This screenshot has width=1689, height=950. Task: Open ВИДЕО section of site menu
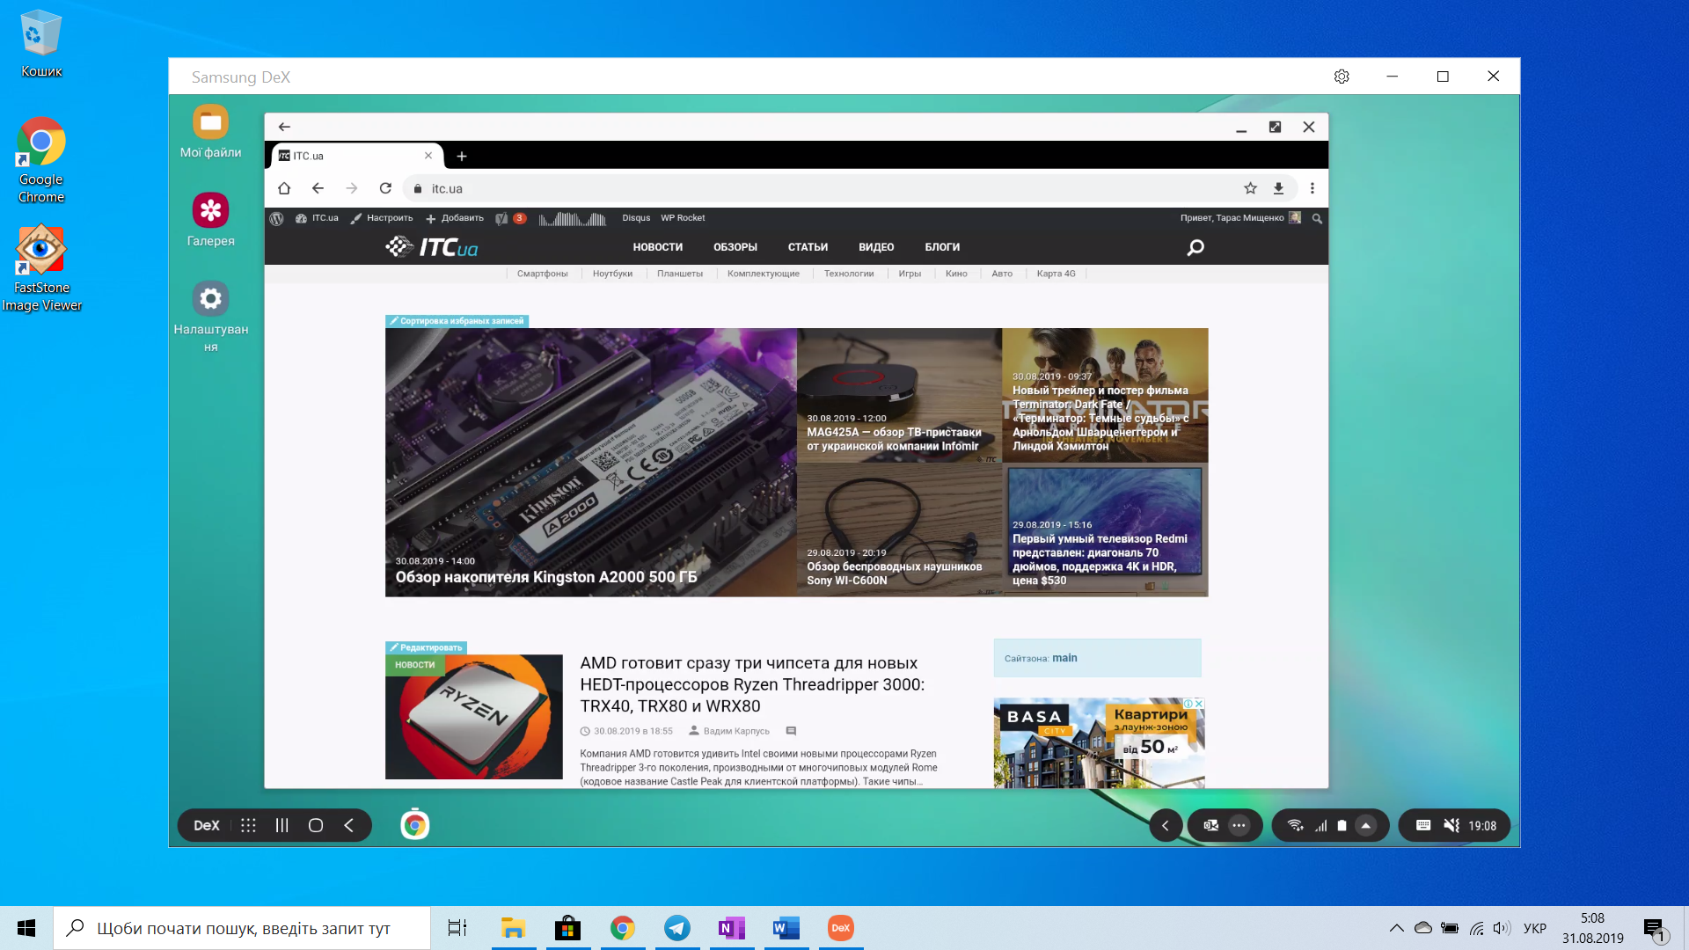[x=876, y=247]
